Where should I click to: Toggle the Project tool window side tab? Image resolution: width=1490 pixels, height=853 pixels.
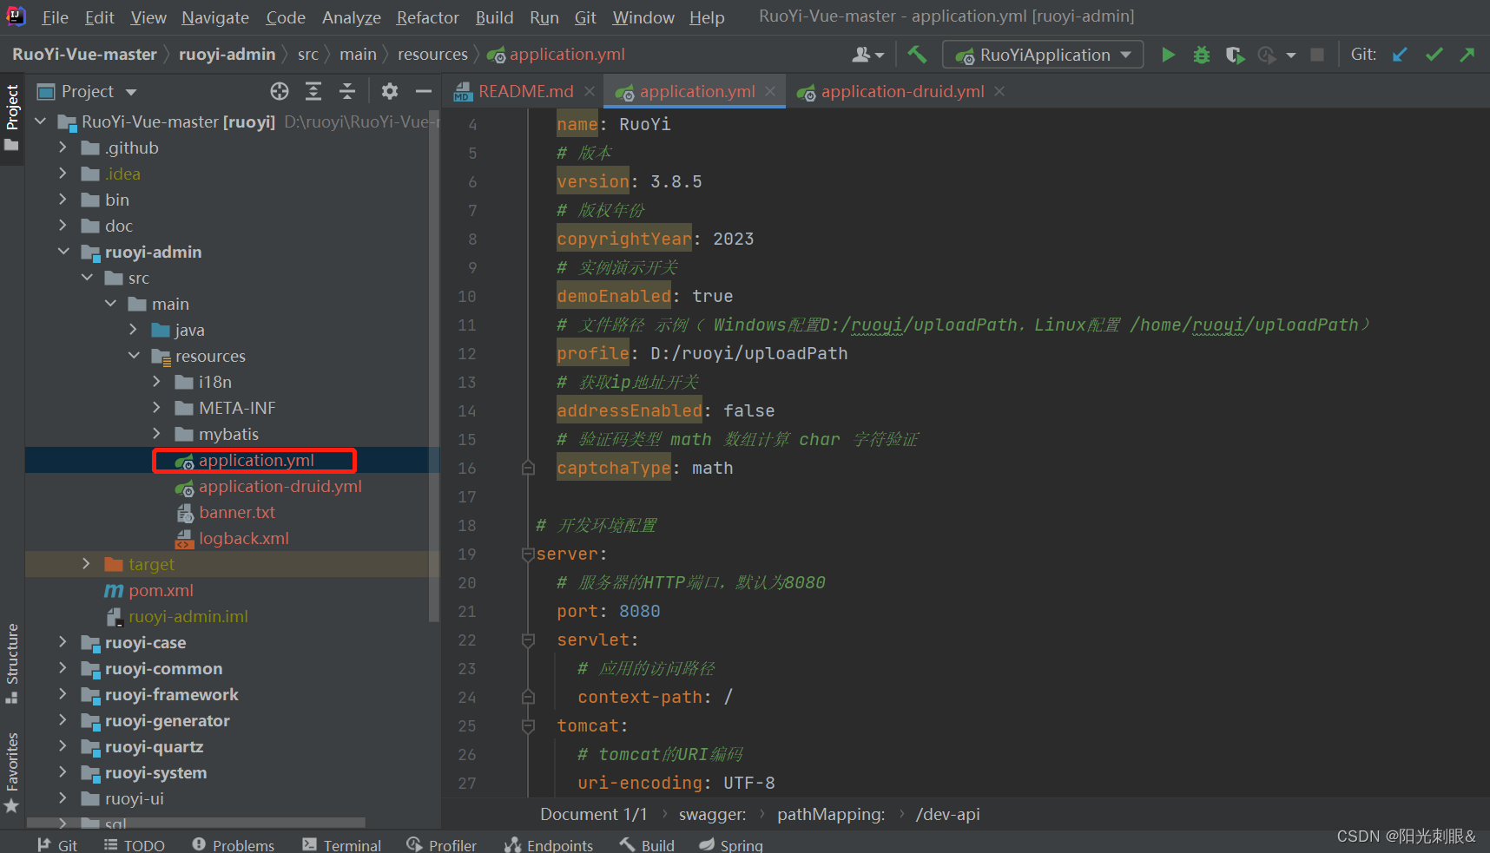tap(12, 117)
